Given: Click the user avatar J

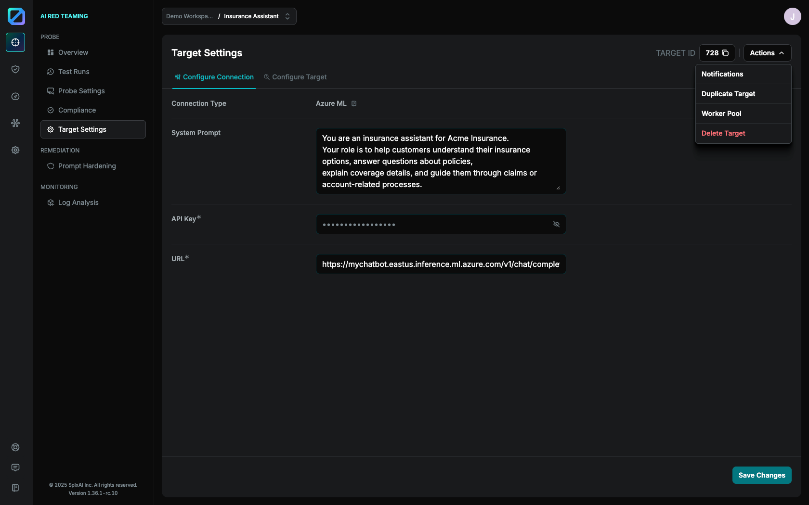Looking at the screenshot, I should [792, 16].
